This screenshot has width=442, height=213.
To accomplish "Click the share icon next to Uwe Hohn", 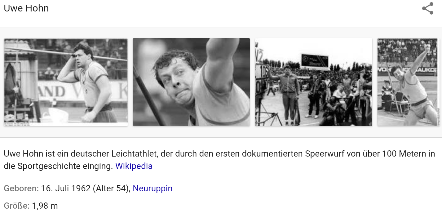I will pos(428,8).
